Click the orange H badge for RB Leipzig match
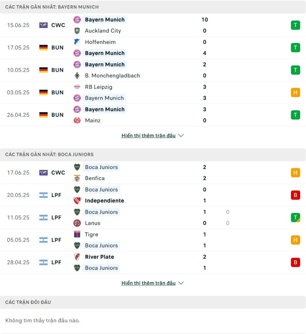This screenshot has width=306, height=334. tap(295, 92)
